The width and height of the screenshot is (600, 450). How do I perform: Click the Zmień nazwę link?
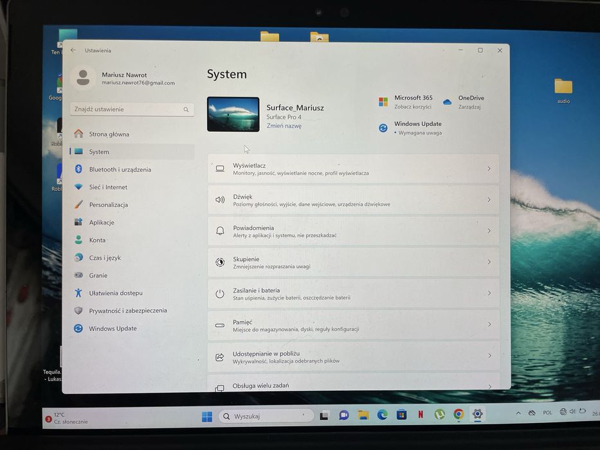284,126
